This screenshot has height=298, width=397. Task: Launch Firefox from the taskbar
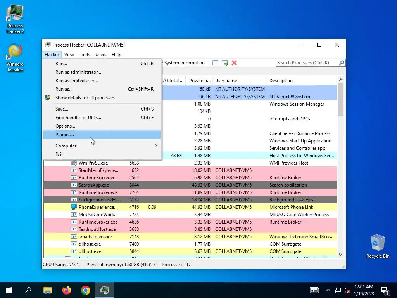67,290
